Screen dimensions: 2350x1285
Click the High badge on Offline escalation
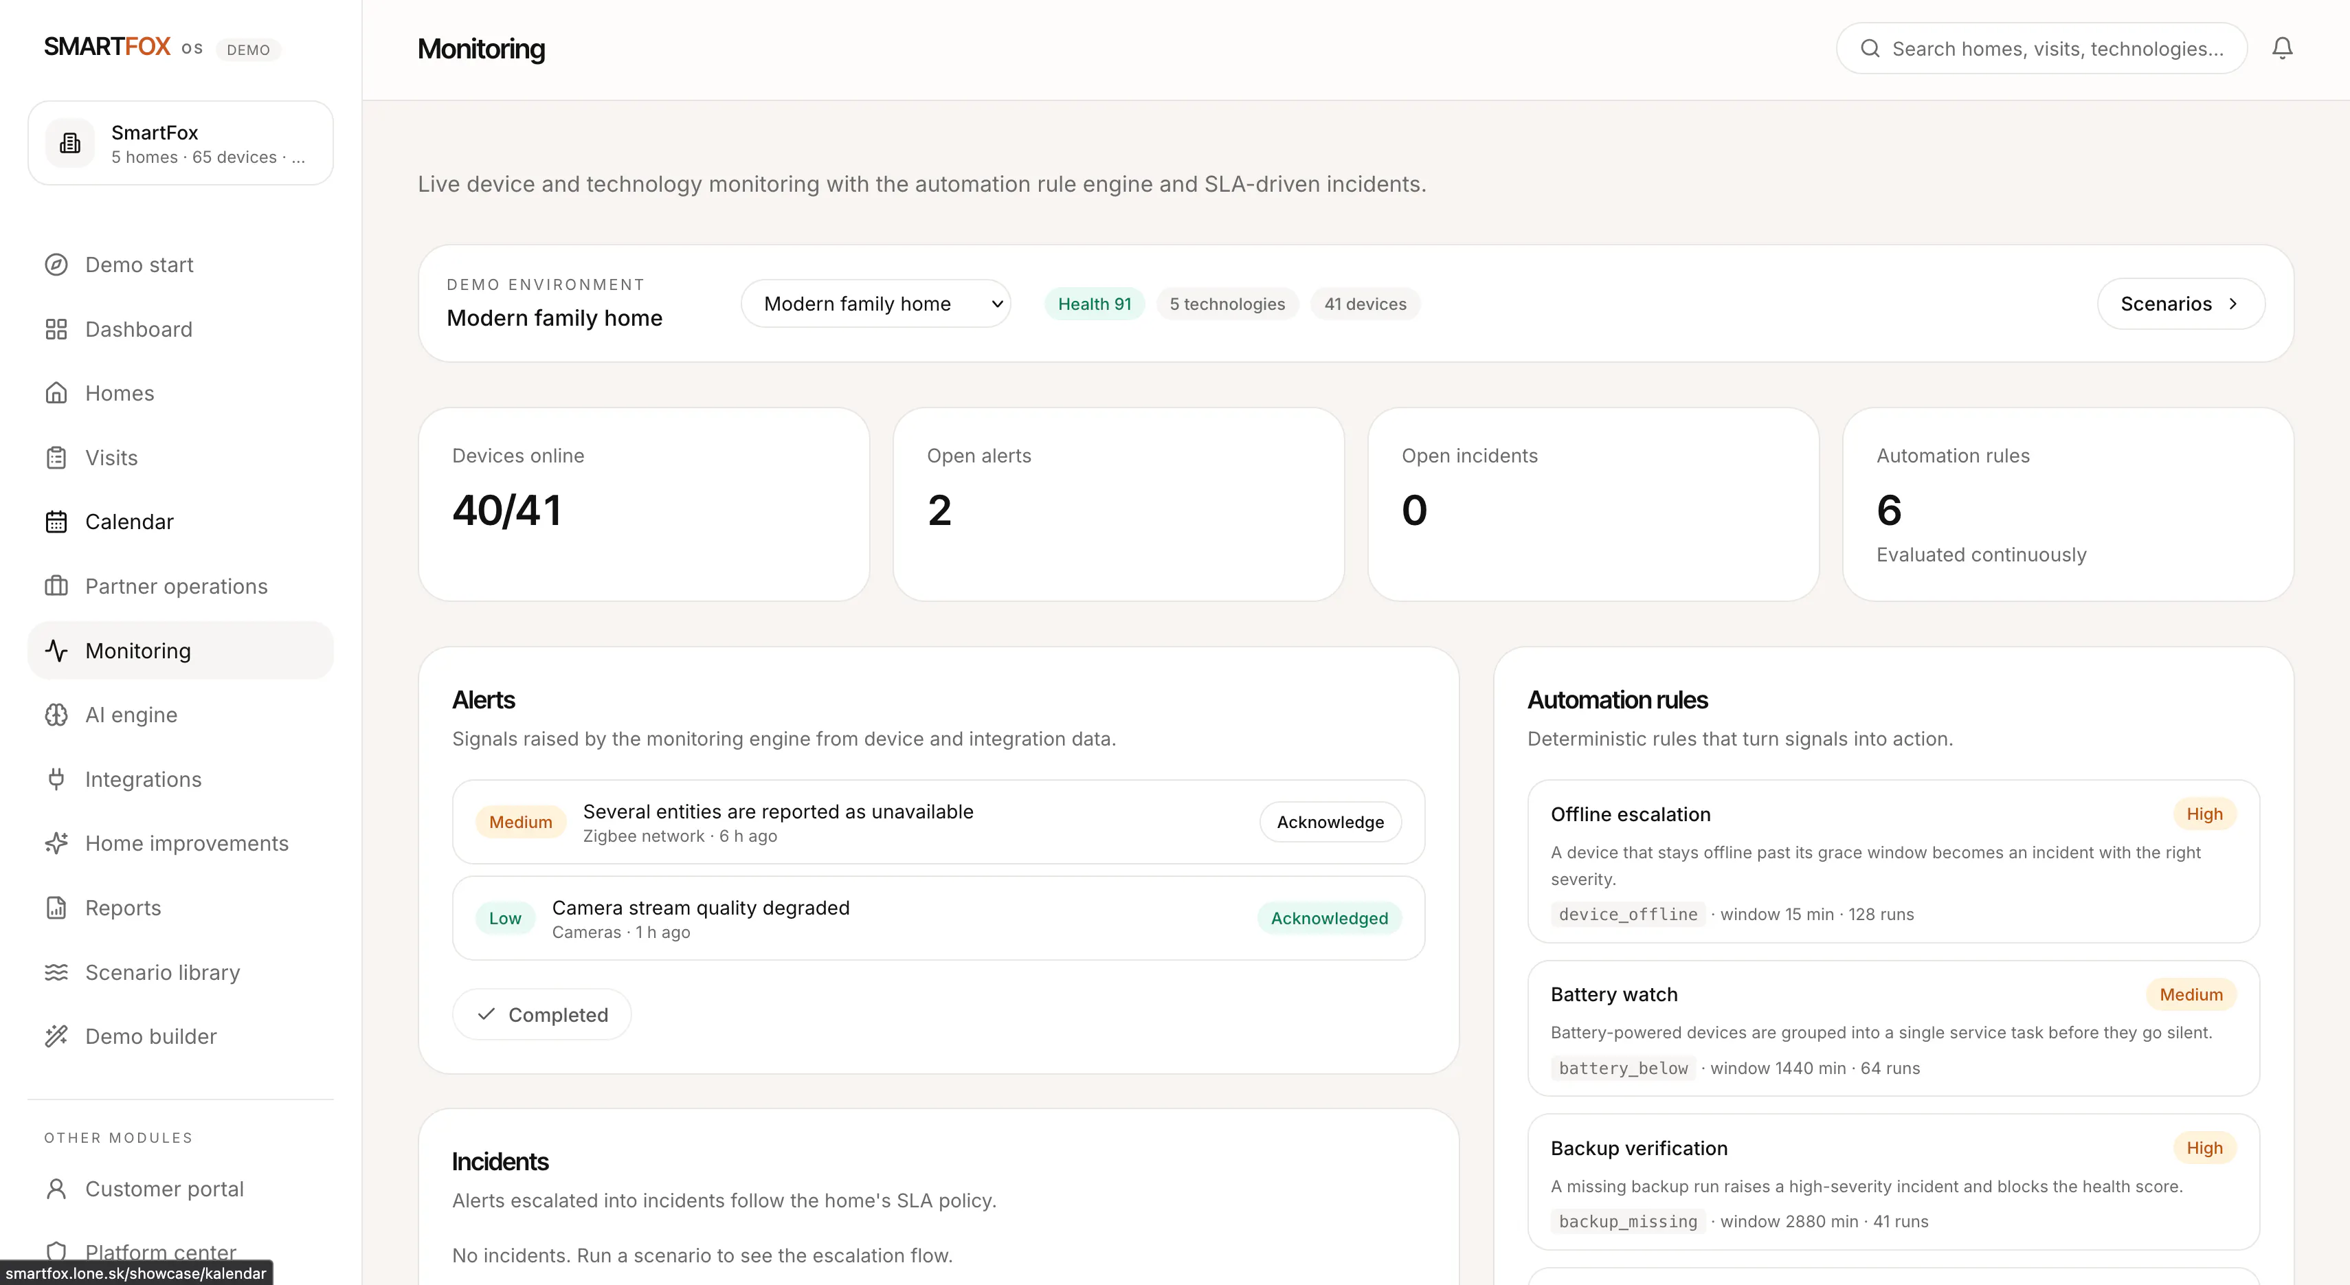(x=2204, y=814)
